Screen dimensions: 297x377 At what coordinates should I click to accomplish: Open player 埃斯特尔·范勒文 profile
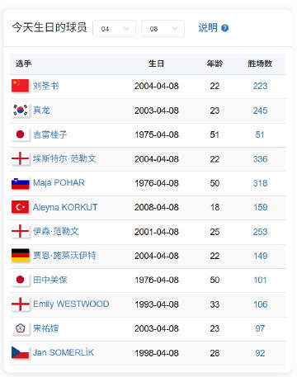64,158
